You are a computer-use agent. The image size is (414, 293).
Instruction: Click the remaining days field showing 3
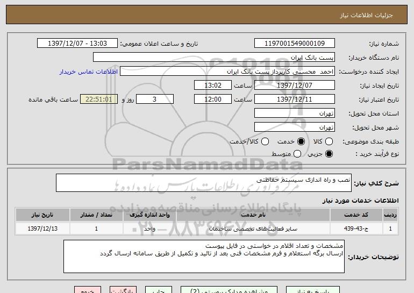[x=155, y=99]
